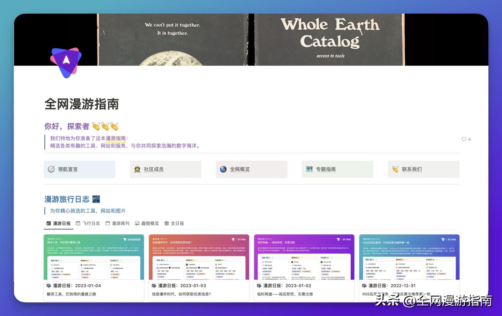Click the clapping hands icon beside 联系我们
This screenshot has width=502, height=316.
coord(395,169)
